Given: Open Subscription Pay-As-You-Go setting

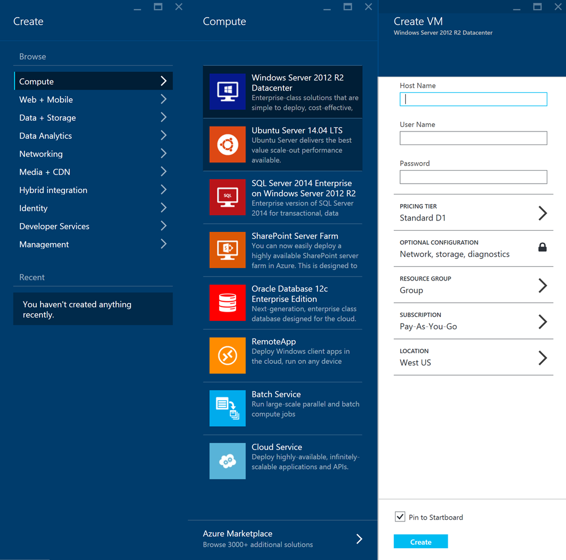Looking at the screenshot, I should (x=473, y=321).
